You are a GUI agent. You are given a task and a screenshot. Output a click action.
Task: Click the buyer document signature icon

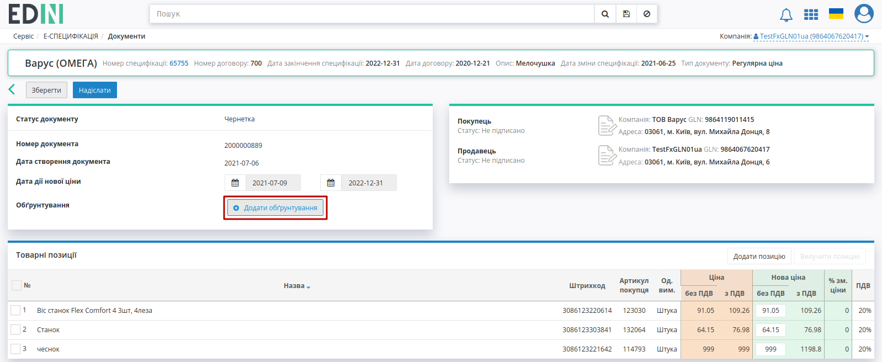[607, 125]
